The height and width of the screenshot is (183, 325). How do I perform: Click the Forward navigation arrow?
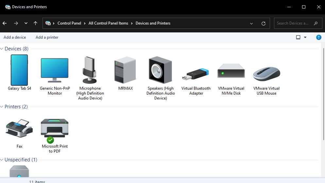pos(16,23)
